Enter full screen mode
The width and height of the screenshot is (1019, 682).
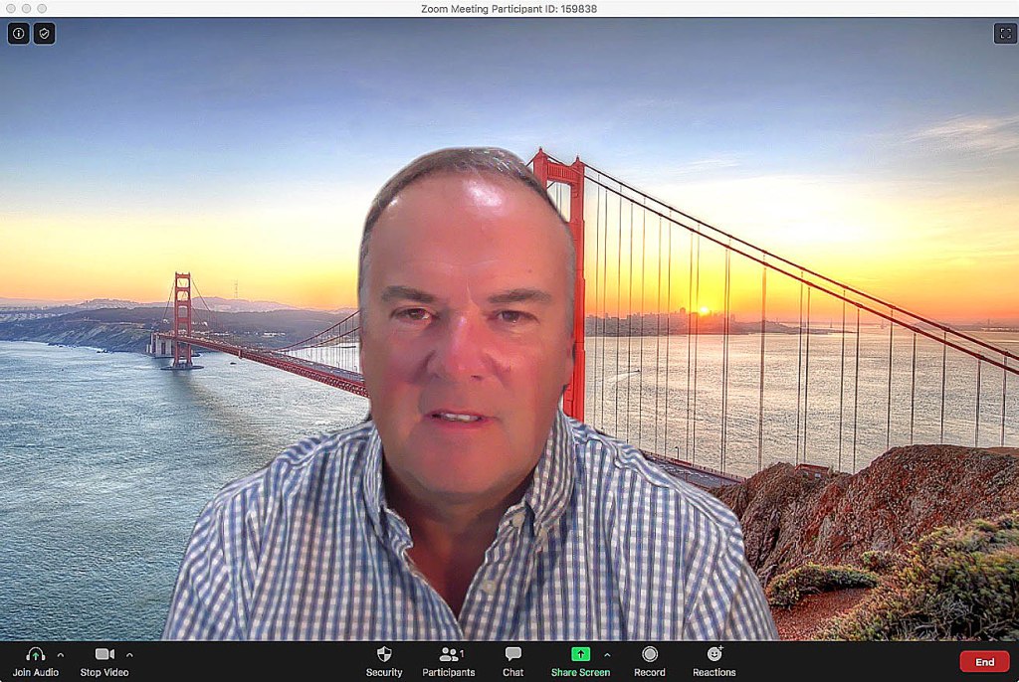pyautogui.click(x=1003, y=34)
